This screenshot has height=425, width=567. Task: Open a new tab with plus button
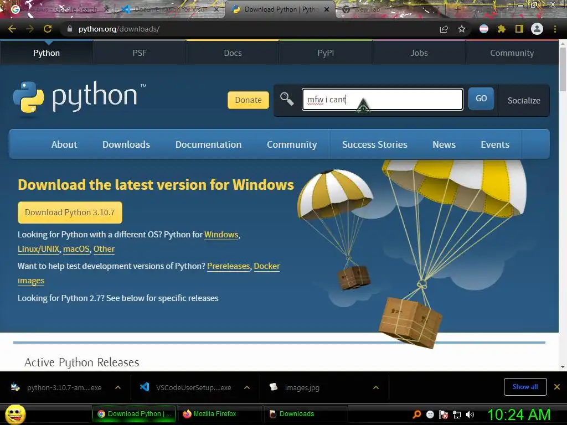point(458,9)
